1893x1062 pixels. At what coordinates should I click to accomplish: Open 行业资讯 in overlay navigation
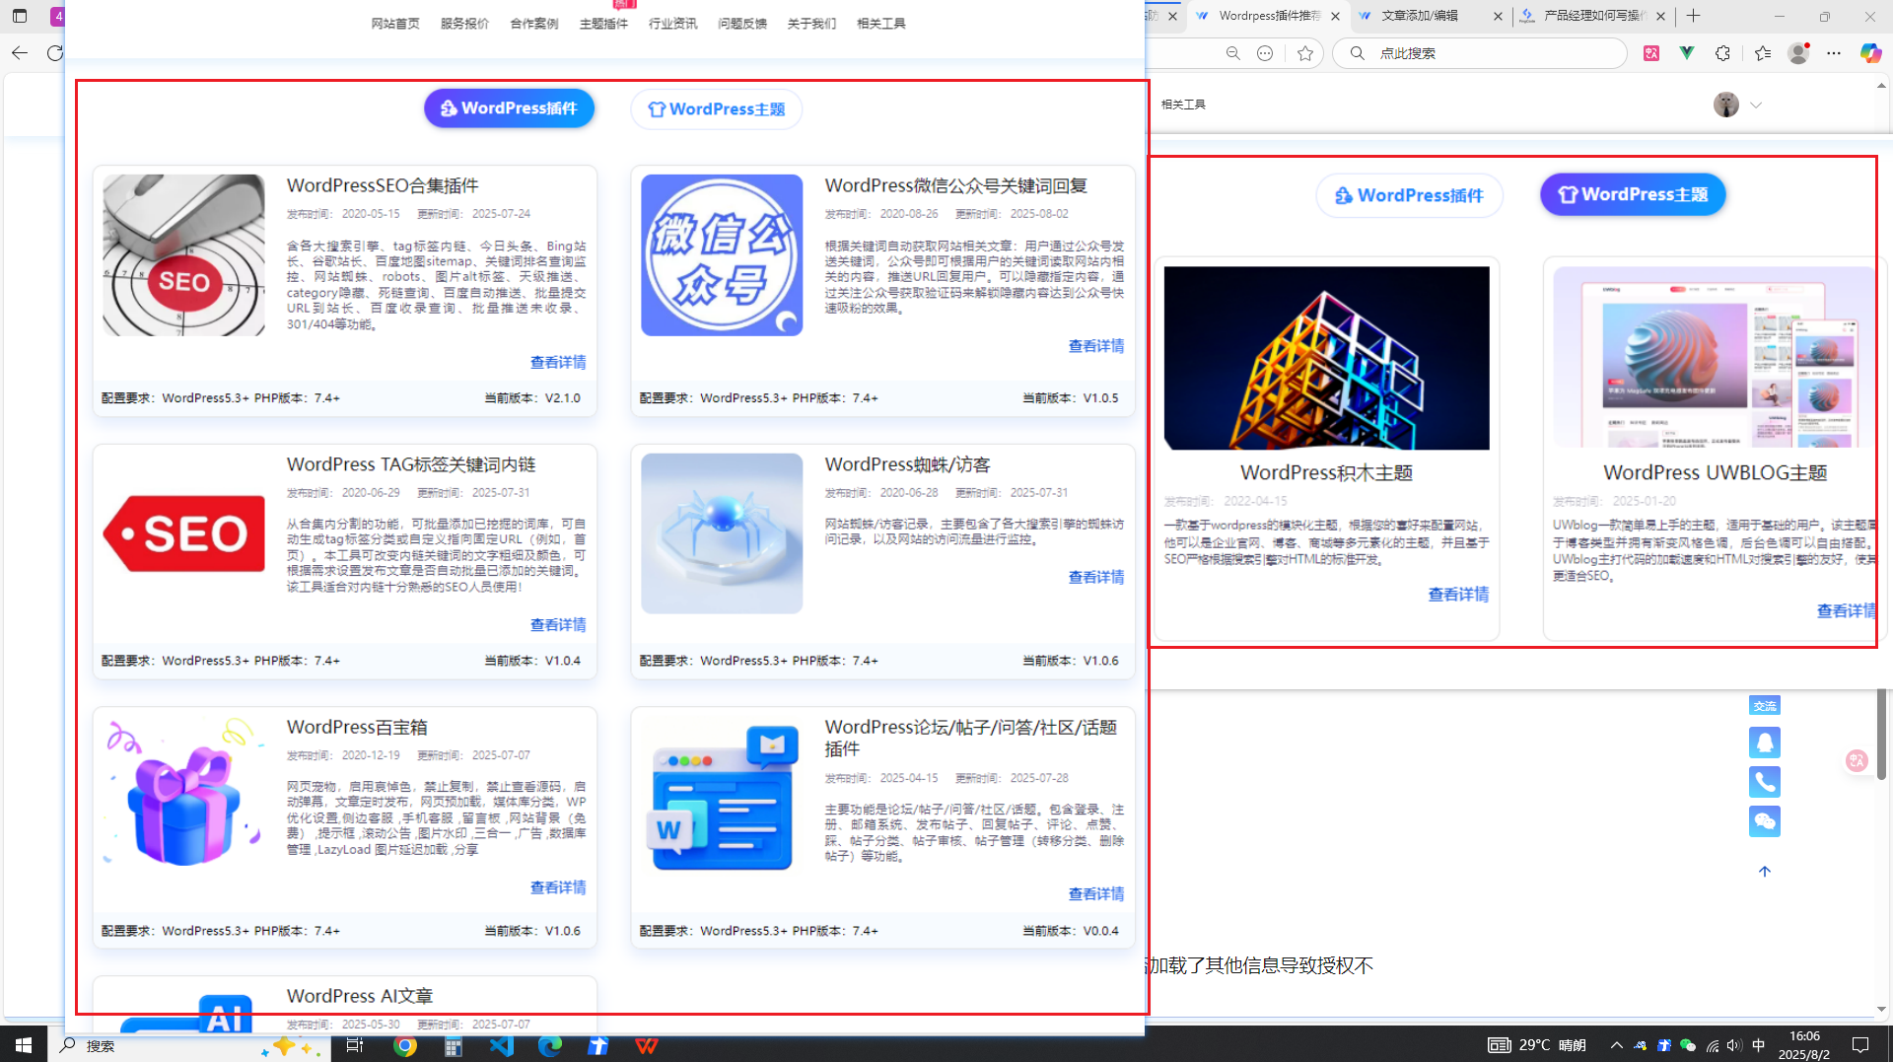(x=672, y=24)
